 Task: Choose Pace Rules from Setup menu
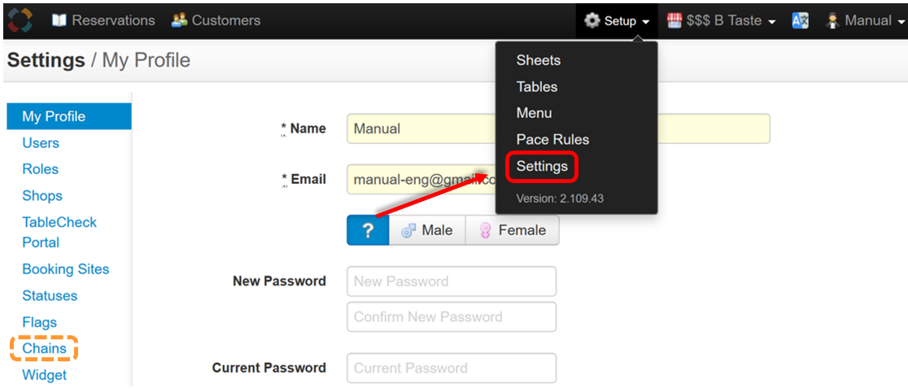click(552, 139)
